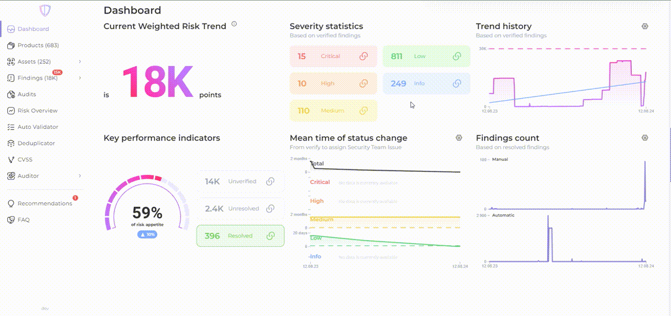Click the link icon on the Low severity card
The width and height of the screenshot is (671, 316).
pos(457,56)
